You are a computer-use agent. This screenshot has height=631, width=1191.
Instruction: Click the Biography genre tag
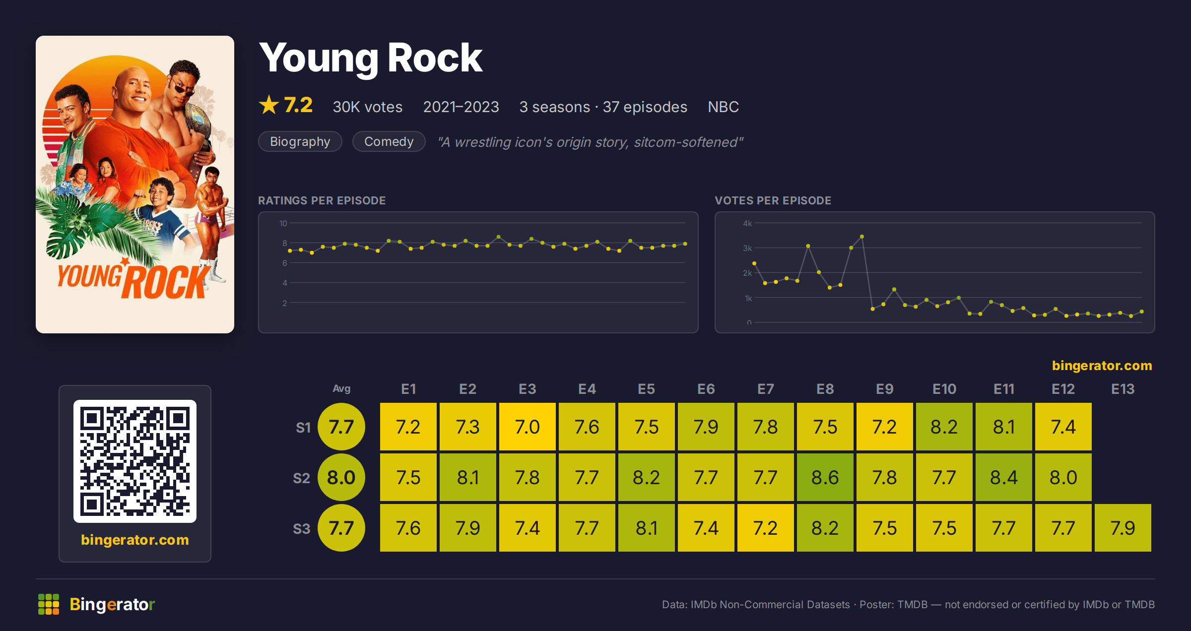click(300, 141)
